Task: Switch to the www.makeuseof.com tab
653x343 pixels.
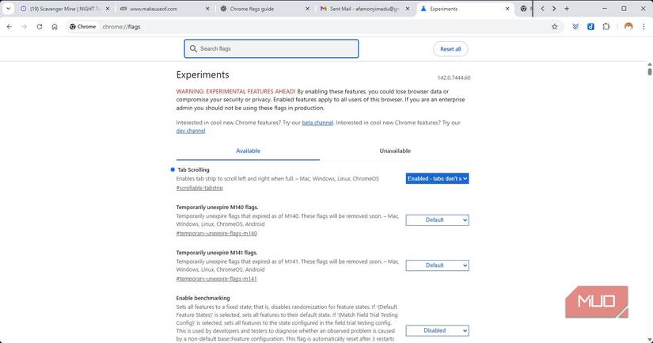Action: click(x=165, y=9)
